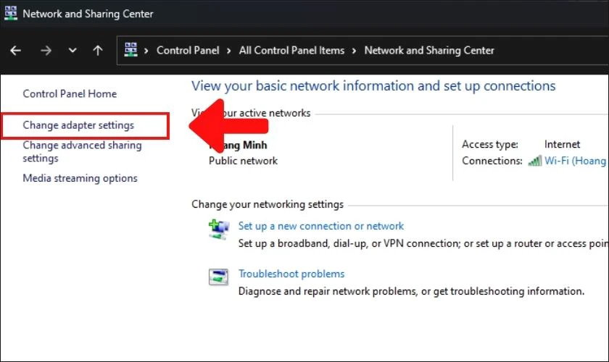This screenshot has width=609, height=362.
Task: Go up one level with the up arrow
Action: [98, 51]
